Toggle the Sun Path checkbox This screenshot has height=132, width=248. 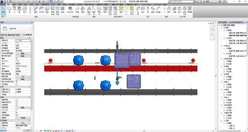click(x=17, y=84)
